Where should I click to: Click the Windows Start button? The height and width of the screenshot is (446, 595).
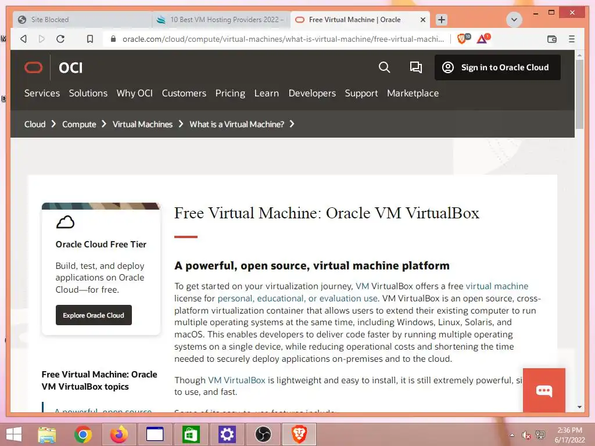point(14,434)
